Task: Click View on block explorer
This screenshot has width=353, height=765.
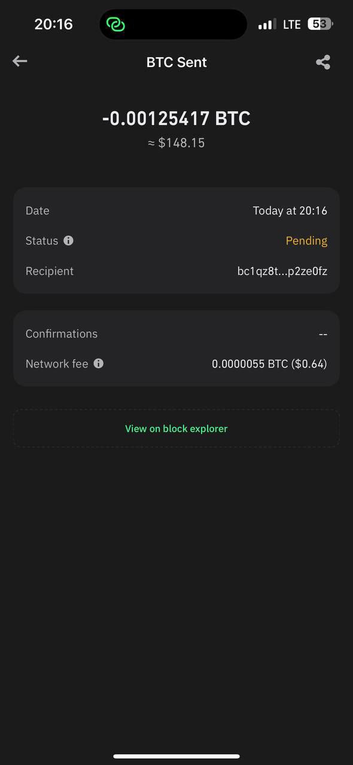Action: click(x=176, y=429)
